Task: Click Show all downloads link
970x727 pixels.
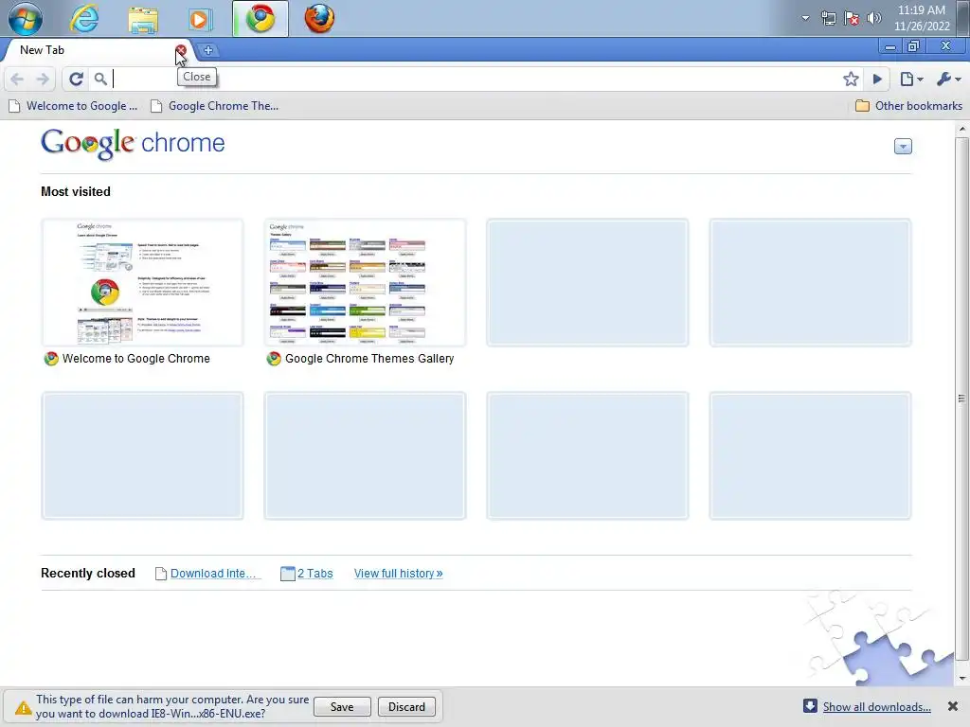Action: (x=876, y=706)
